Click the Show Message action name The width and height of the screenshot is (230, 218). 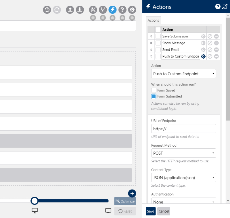pyautogui.click(x=174, y=43)
